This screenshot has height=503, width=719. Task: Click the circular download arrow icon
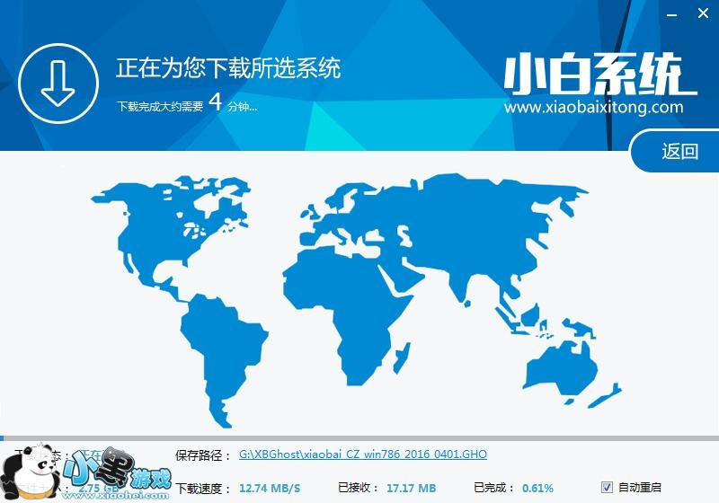tap(58, 84)
